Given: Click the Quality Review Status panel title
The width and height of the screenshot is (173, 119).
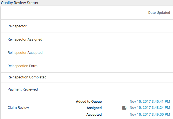Looking at the screenshot, I should [x=20, y=3].
